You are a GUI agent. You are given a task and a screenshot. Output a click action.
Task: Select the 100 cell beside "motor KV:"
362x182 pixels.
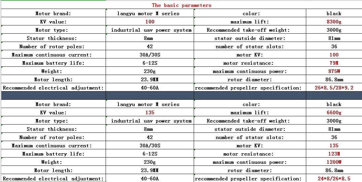point(334,55)
